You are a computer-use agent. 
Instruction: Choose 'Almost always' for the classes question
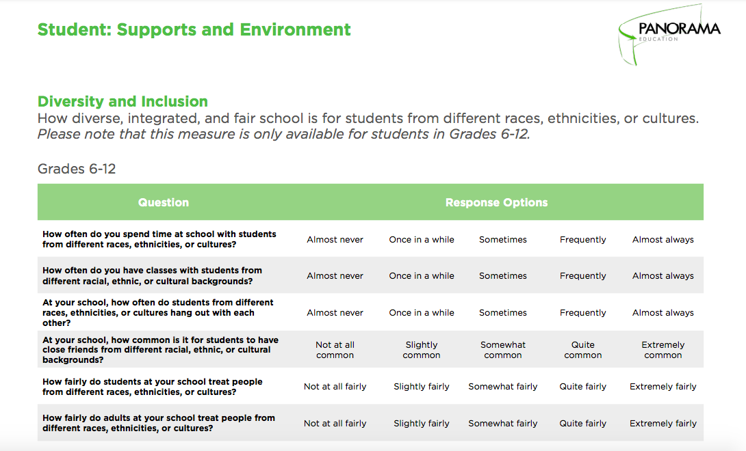pyautogui.click(x=663, y=275)
